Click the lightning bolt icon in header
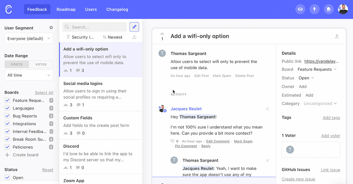This screenshot has width=353, height=184. pos(314,9)
